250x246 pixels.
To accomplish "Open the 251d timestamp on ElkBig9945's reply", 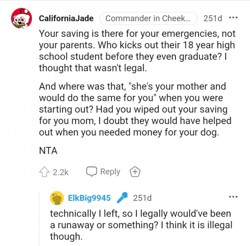I will click(x=142, y=198).
